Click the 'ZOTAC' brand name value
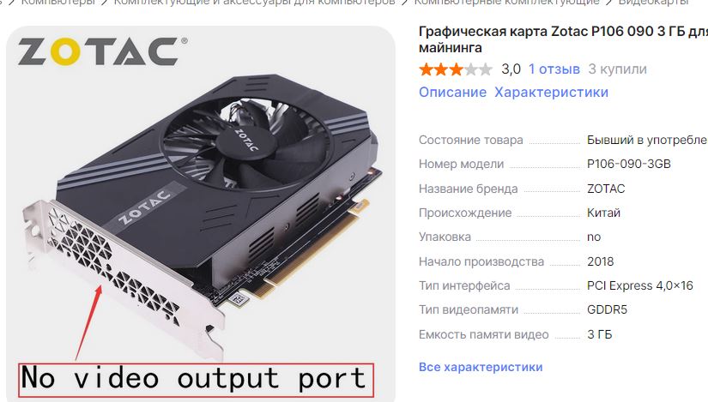The height and width of the screenshot is (402, 708). [606, 189]
